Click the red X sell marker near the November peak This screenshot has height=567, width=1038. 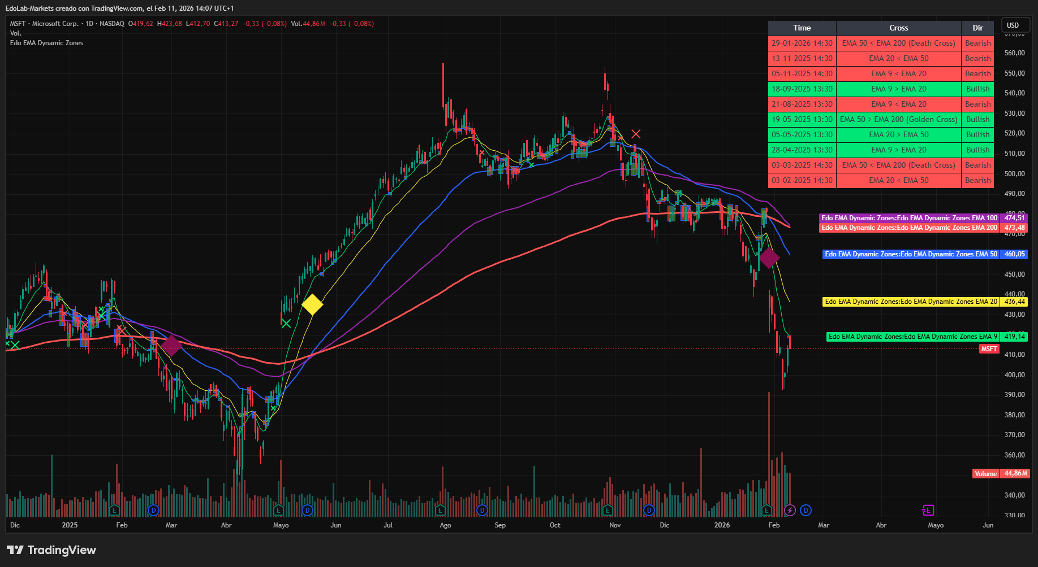pyautogui.click(x=636, y=134)
